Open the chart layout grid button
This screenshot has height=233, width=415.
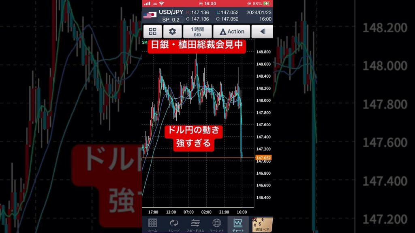point(153,31)
